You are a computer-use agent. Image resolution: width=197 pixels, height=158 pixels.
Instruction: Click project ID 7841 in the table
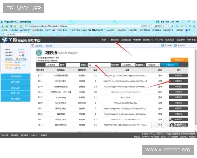(x=40, y=125)
